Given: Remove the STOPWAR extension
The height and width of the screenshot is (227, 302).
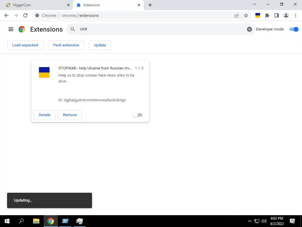Looking at the screenshot, I should click(x=70, y=115).
